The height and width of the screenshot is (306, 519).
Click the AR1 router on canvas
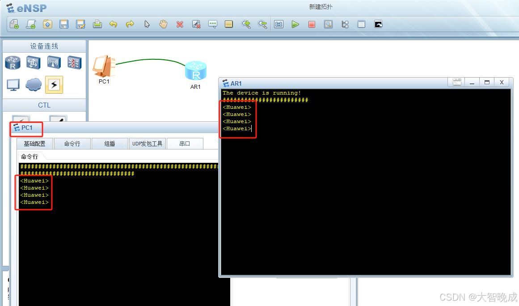196,71
